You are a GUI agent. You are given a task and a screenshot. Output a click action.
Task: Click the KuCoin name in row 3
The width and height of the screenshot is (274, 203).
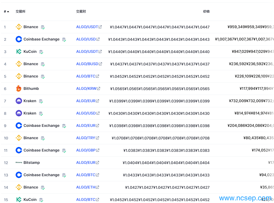pos(30,51)
